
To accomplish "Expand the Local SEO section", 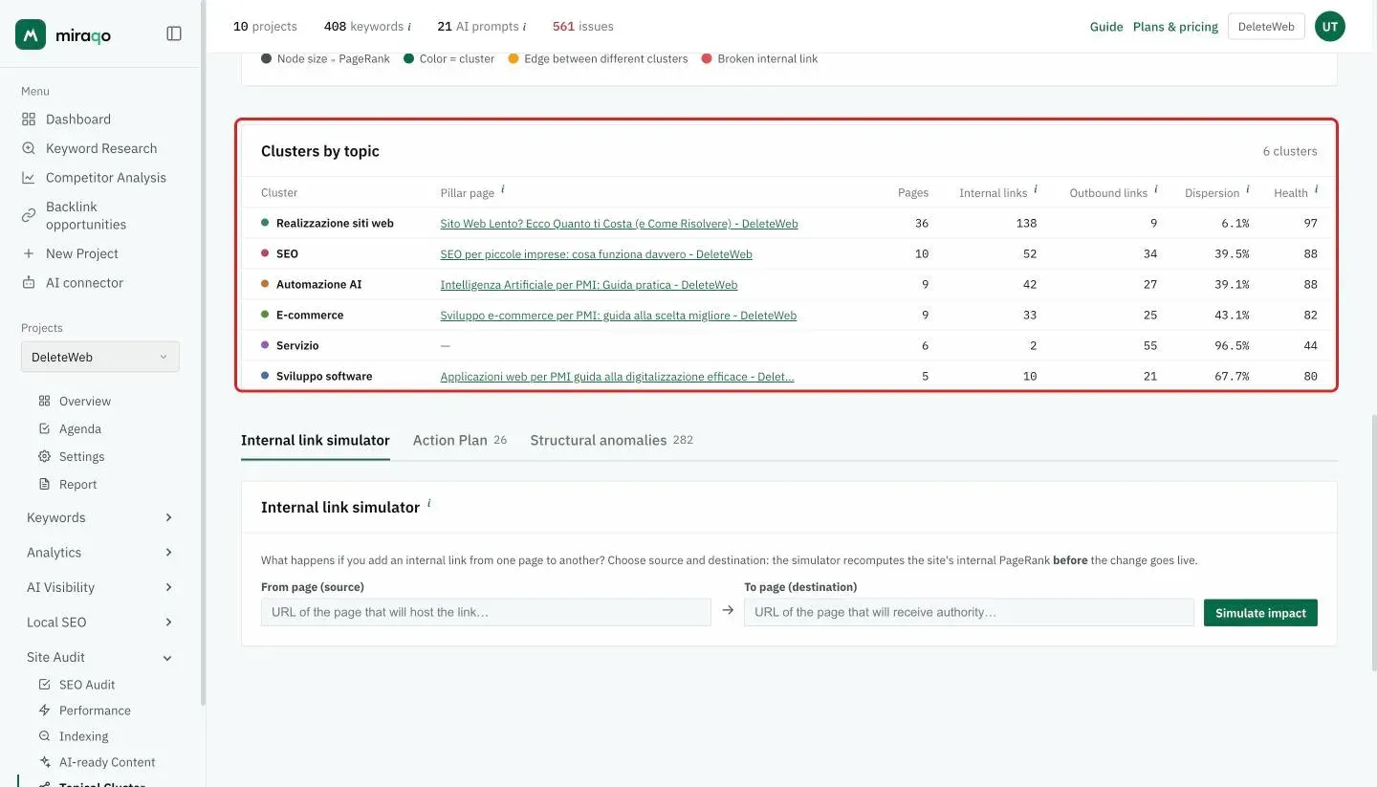I will click(x=100, y=623).
